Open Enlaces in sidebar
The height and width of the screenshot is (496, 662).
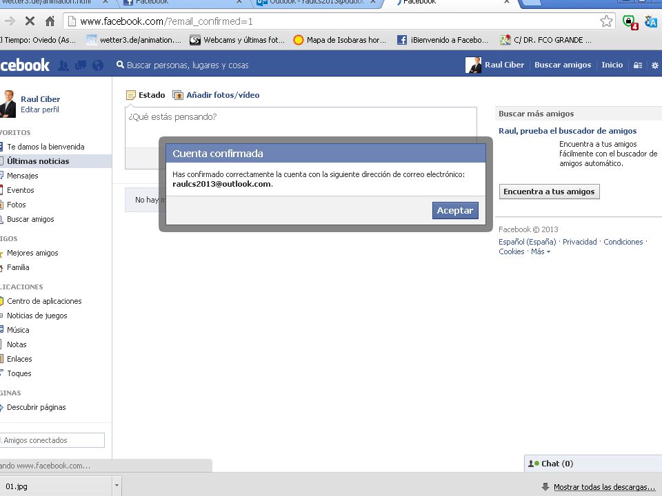[19, 359]
